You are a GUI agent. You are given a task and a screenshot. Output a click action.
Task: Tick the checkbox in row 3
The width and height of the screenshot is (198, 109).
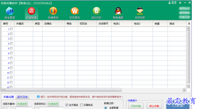click(x=11, y=39)
